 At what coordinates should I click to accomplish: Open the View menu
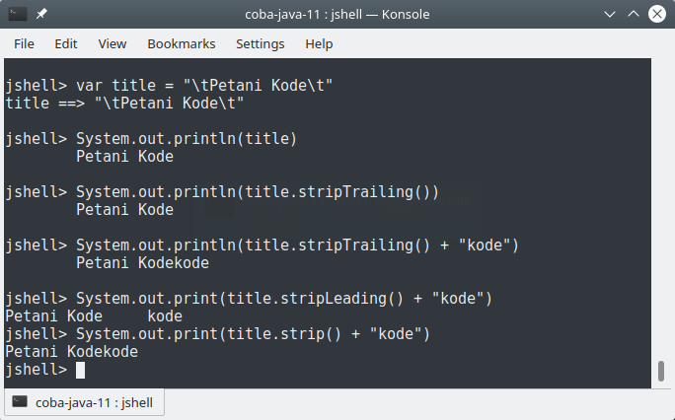click(112, 43)
